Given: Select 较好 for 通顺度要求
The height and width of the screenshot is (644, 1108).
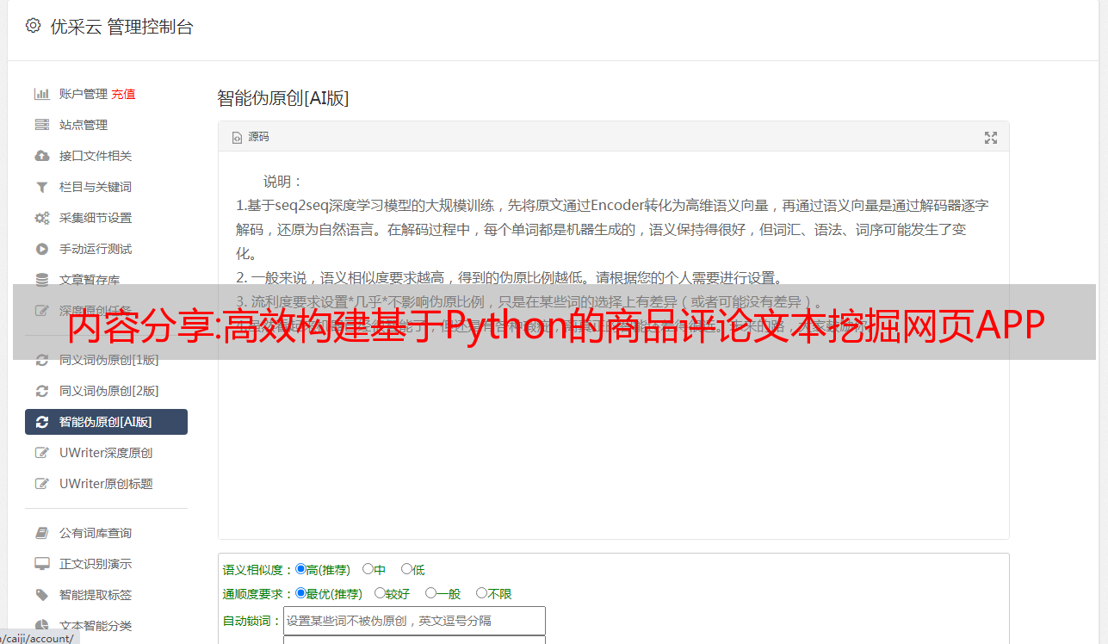Looking at the screenshot, I should 380,593.
